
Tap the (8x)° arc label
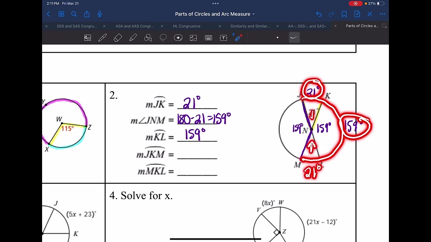(x=268, y=203)
